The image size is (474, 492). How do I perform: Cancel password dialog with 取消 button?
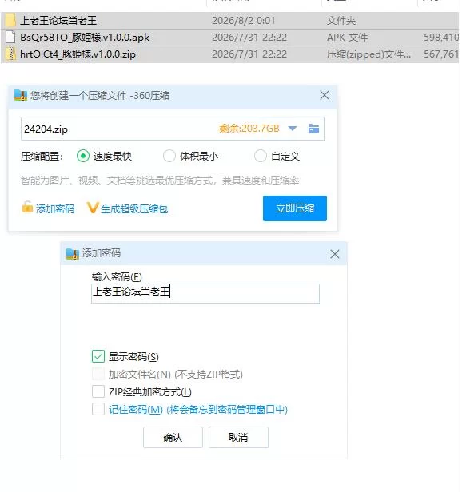pos(238,437)
